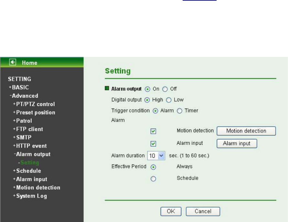The width and height of the screenshot is (288, 222).
Task: Turn Alarm output On
Action: point(147,89)
